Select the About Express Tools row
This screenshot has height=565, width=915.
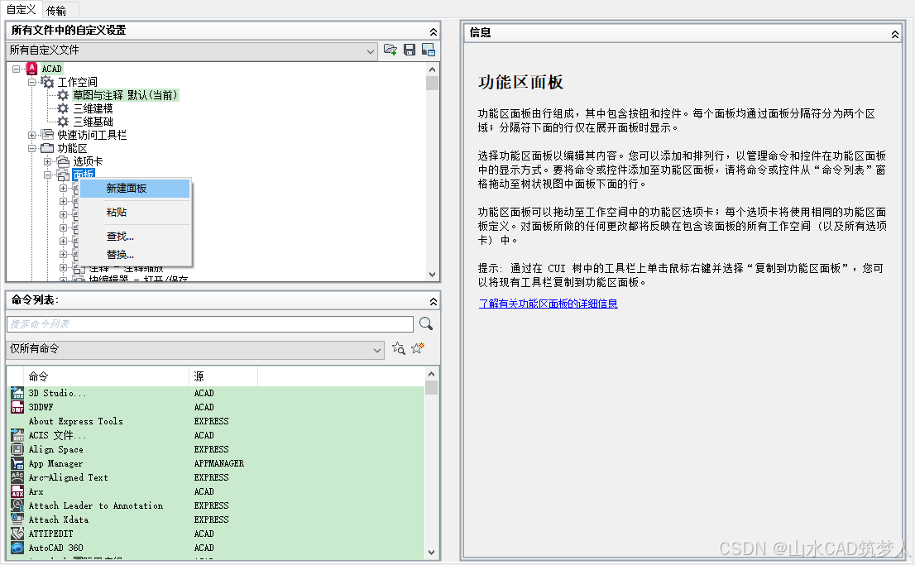[x=217, y=421]
